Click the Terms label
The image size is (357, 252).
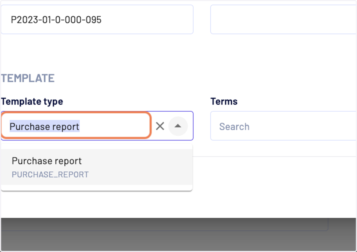click(x=224, y=101)
